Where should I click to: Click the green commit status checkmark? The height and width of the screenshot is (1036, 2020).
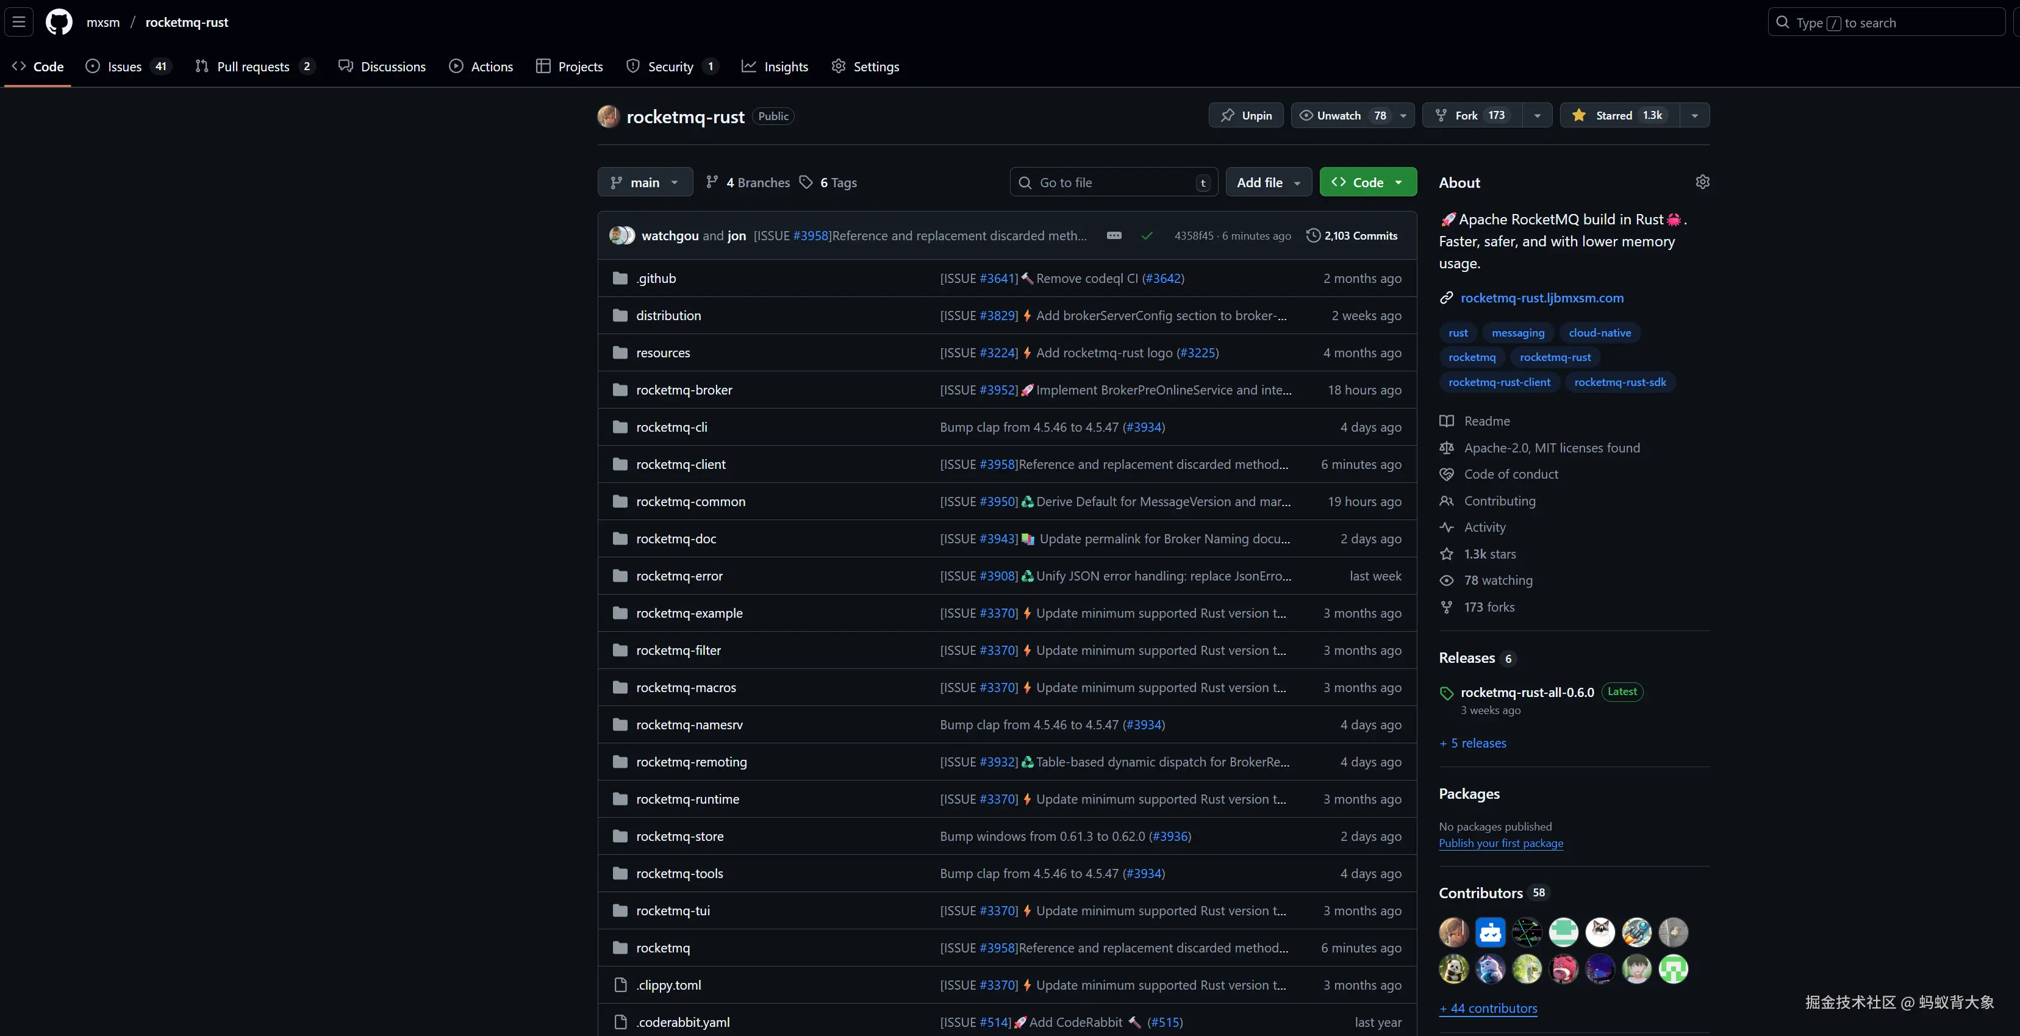click(1147, 235)
